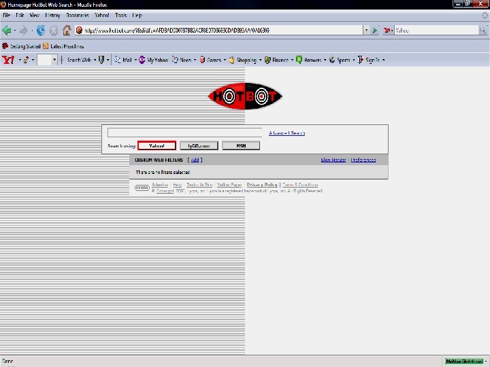
Task: Open Mail from the Yahoo toolbar
Action: (123, 60)
